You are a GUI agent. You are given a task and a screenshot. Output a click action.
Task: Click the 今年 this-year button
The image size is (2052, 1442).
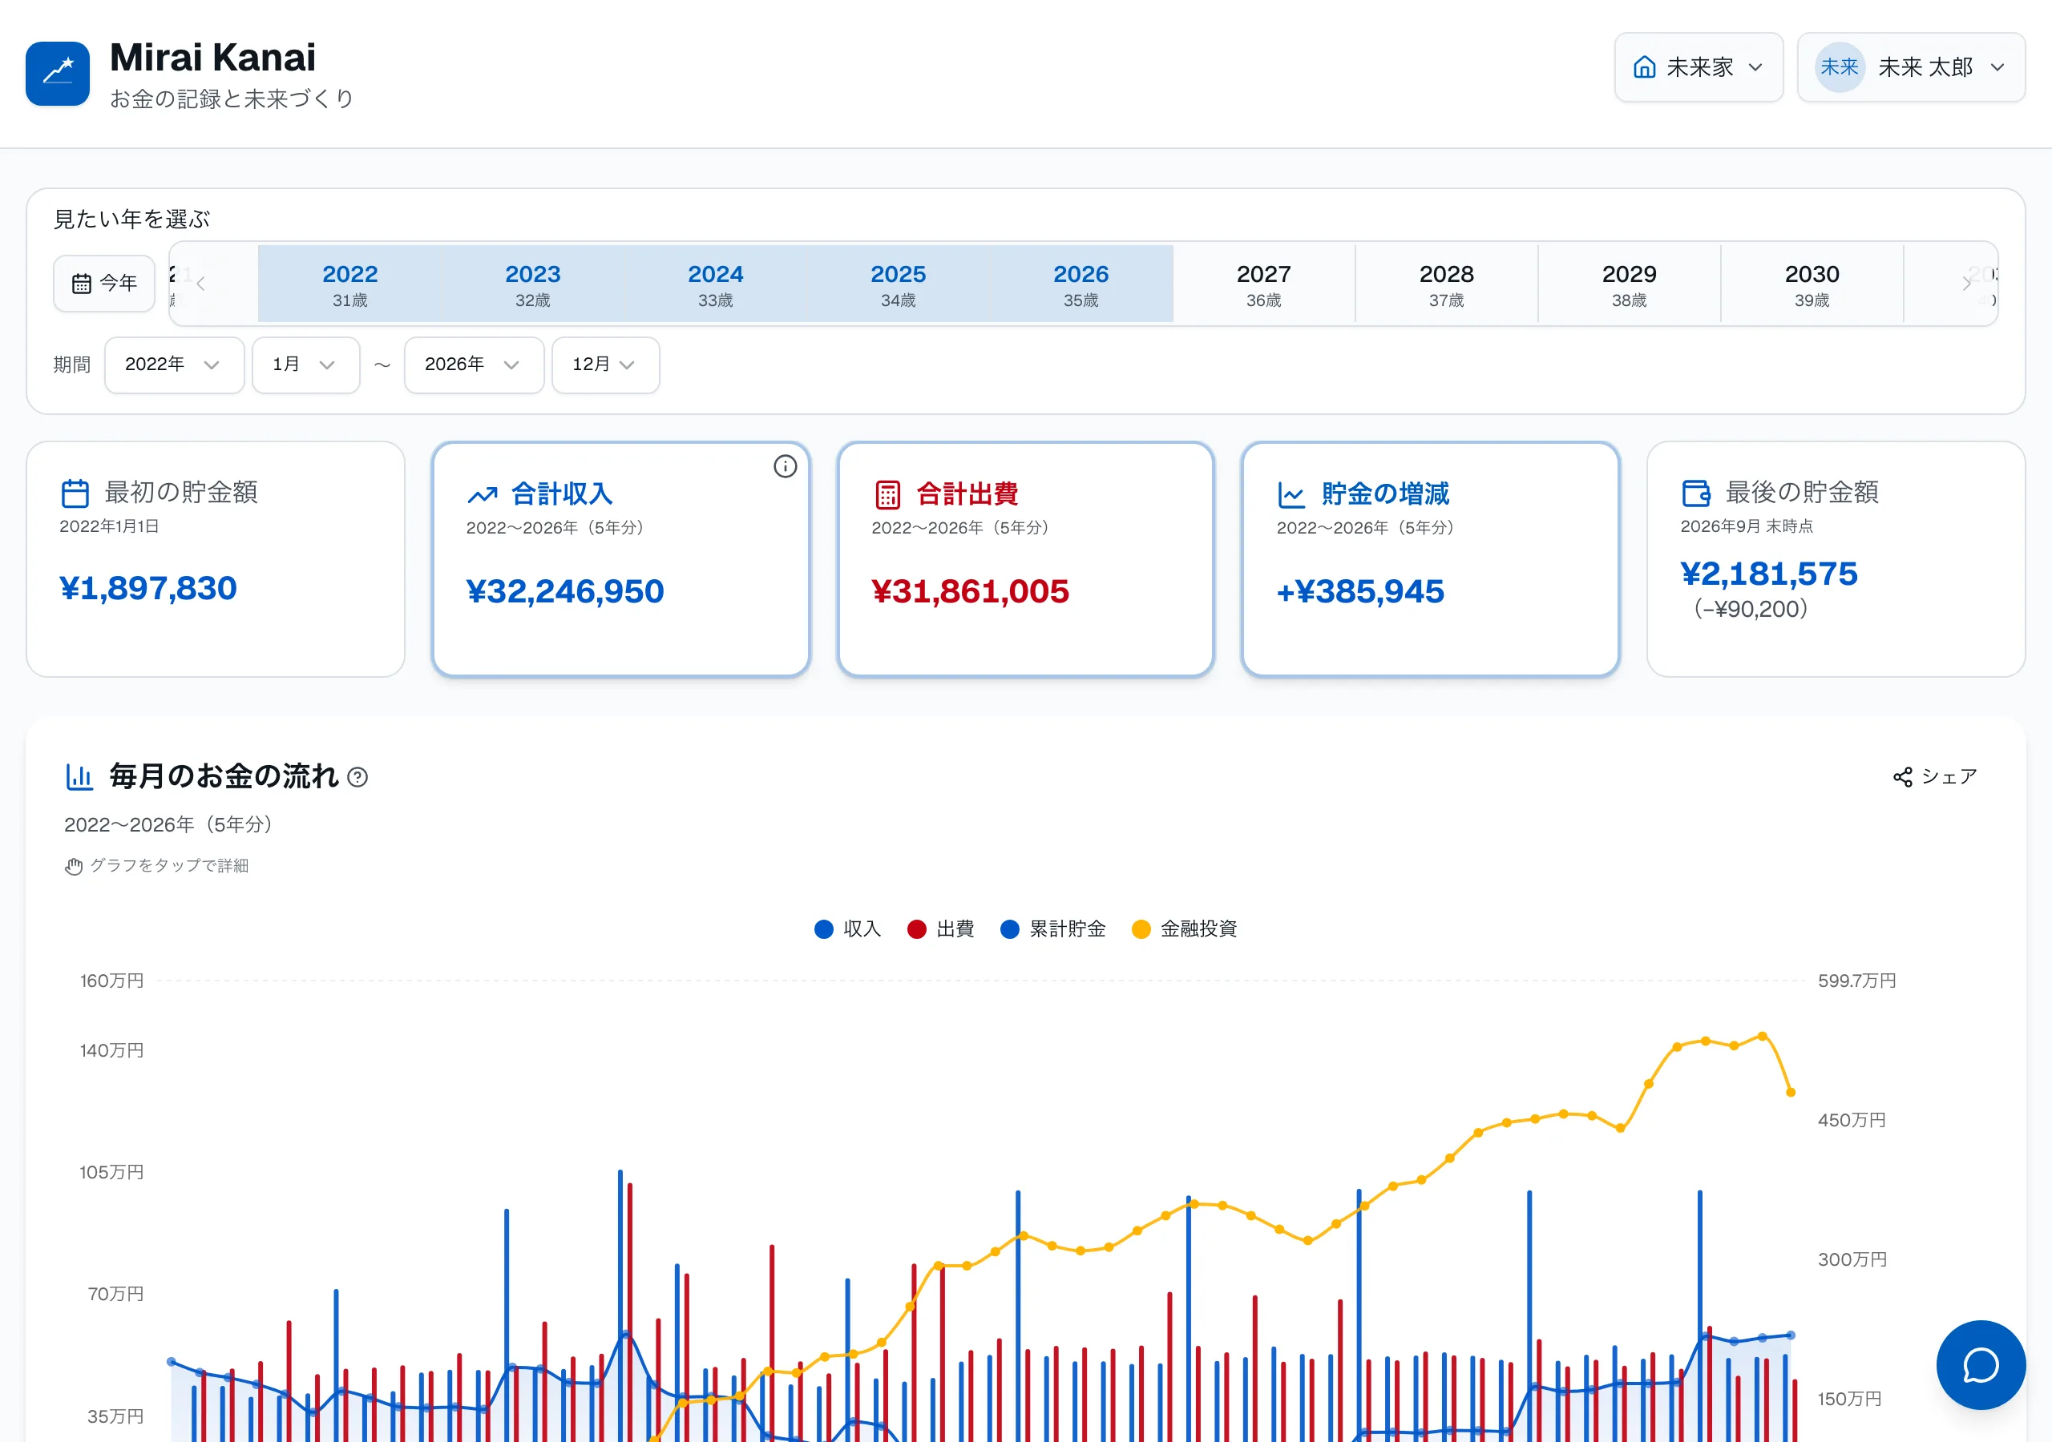coord(103,284)
